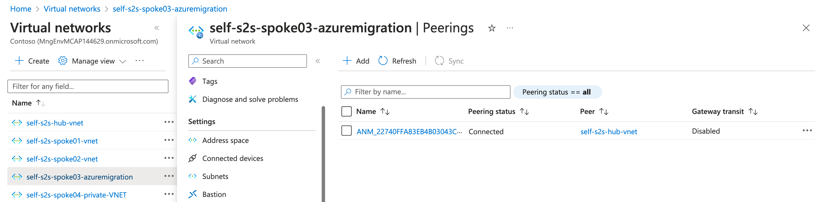Toggle the select-all peerings checkbox
Viewport: 824px width, 202px height.
[347, 112]
